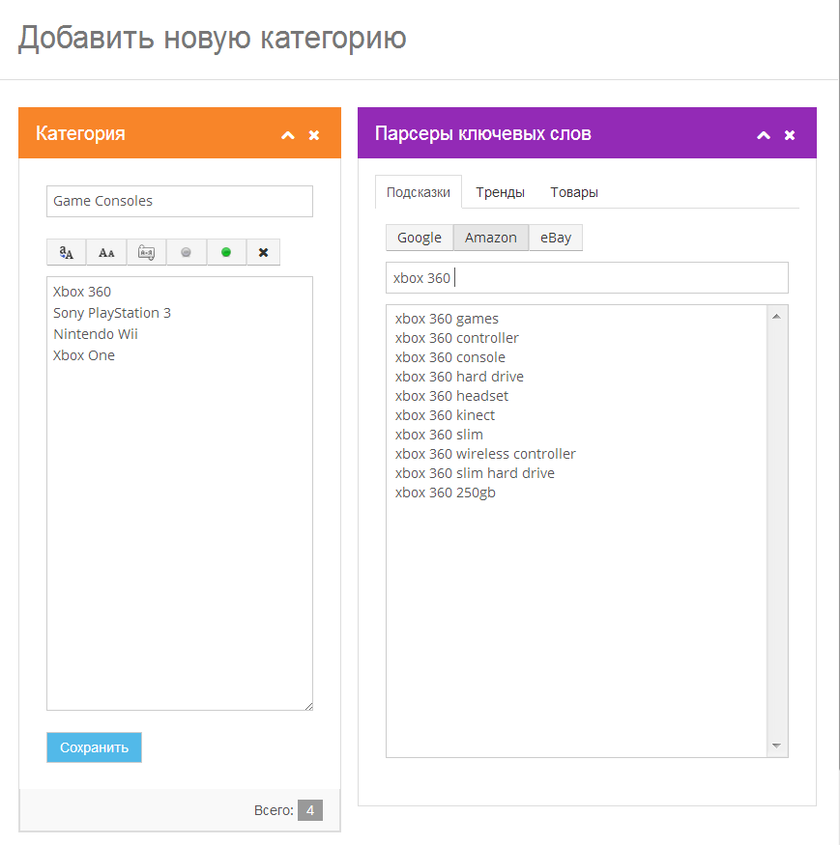Open the Подсказки tab
Viewport: 840px width, 845px height.
tap(419, 192)
